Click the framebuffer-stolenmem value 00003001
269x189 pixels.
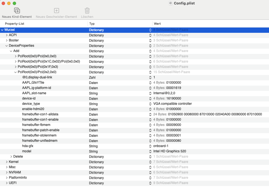[x=174, y=136]
